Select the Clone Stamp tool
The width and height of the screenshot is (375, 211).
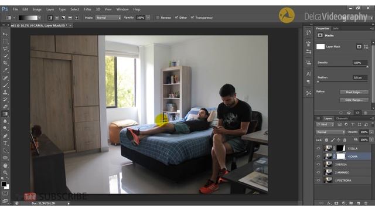pyautogui.click(x=5, y=93)
